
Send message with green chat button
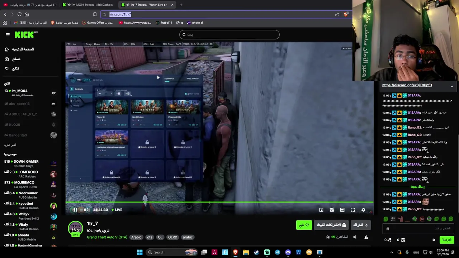(446, 240)
